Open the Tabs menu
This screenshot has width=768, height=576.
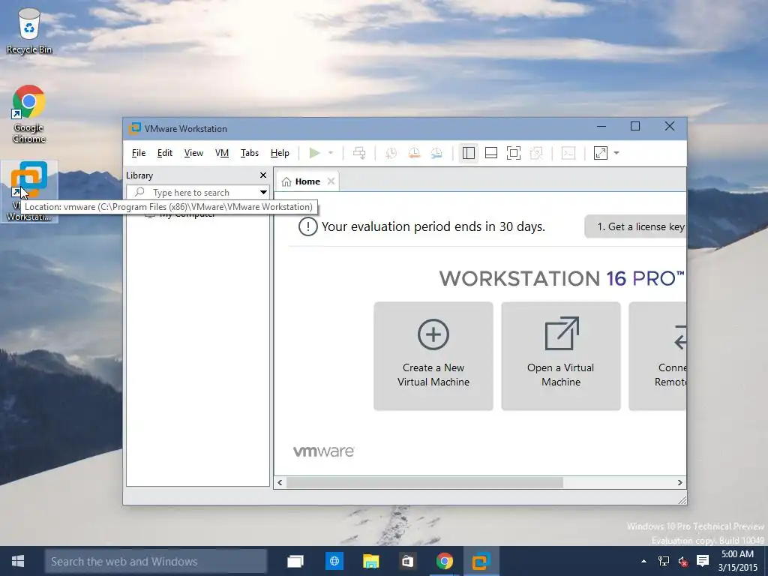pos(249,153)
